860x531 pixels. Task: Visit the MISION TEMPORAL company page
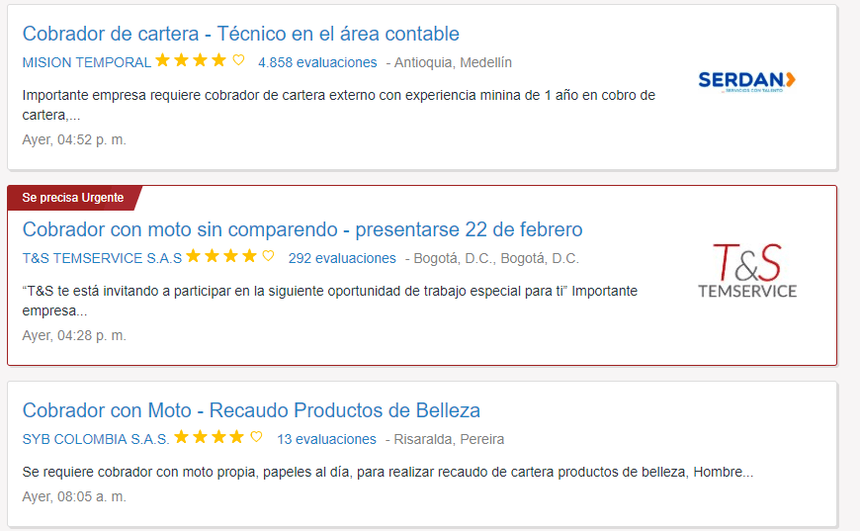click(87, 62)
